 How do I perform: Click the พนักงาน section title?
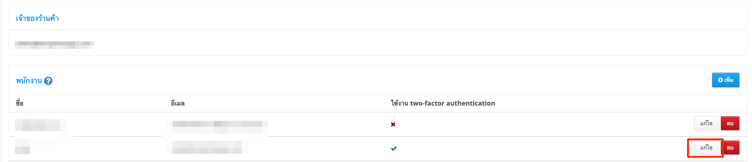click(x=29, y=81)
